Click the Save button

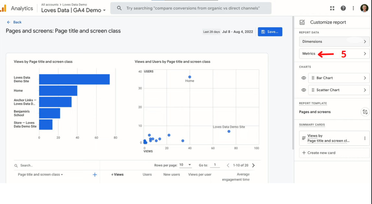270,32
